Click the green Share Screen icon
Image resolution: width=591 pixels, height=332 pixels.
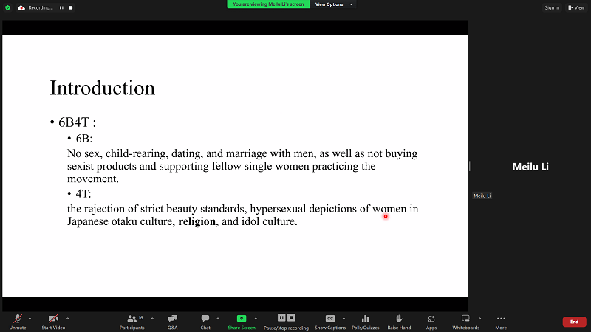242,319
